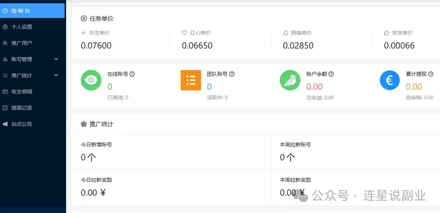Open 站点公告 in the sidebar
The image size is (440, 213).
pos(32,124)
